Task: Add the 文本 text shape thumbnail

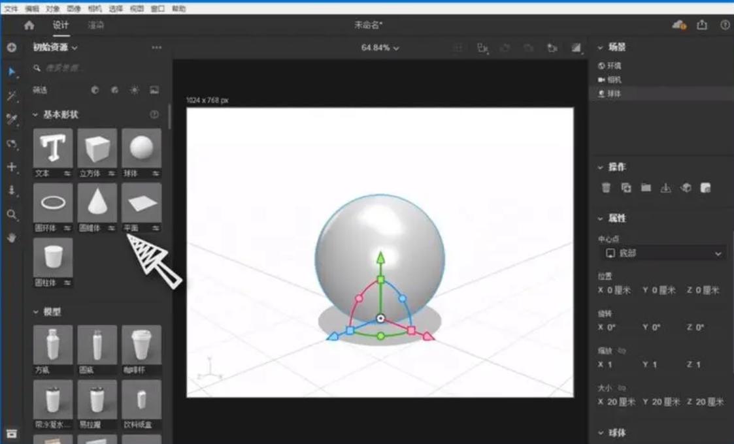Action: pyautogui.click(x=53, y=148)
